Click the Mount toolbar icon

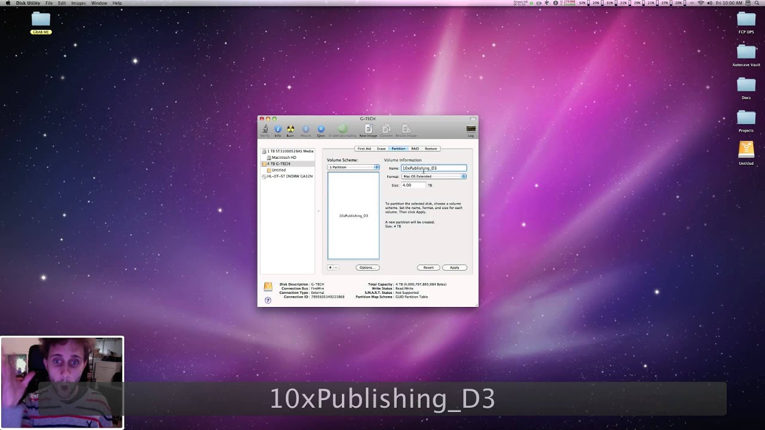click(306, 129)
